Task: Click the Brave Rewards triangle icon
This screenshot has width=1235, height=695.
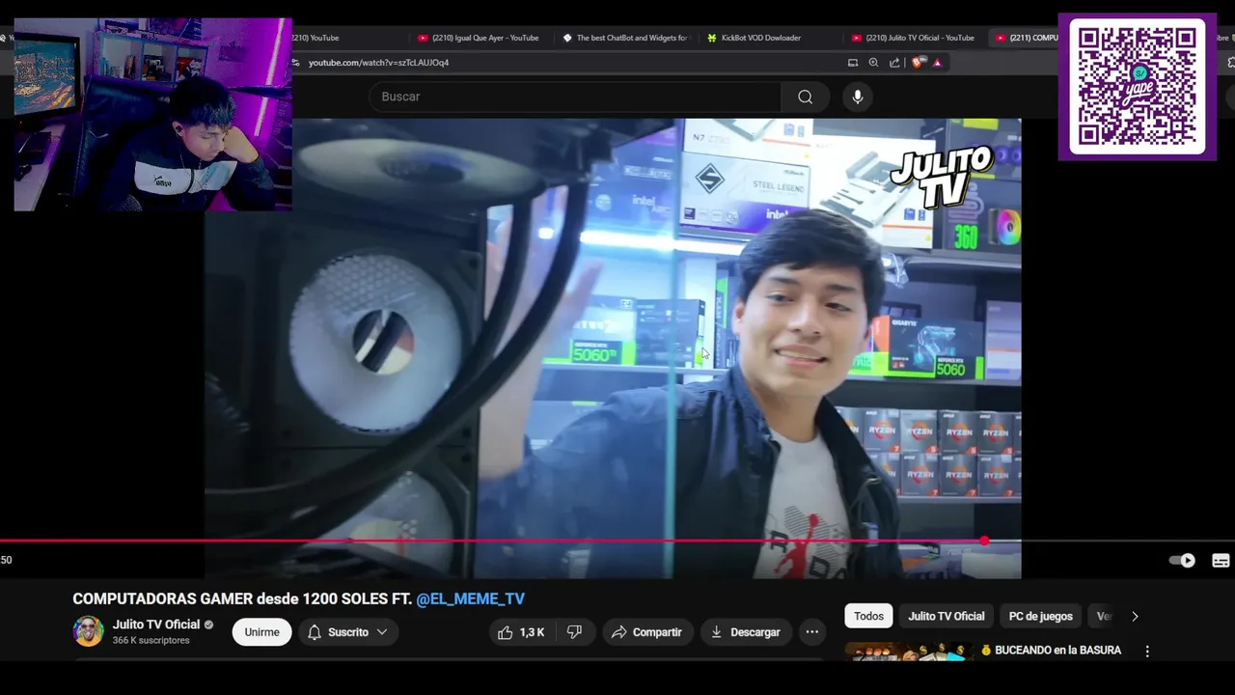Action: pos(937,63)
